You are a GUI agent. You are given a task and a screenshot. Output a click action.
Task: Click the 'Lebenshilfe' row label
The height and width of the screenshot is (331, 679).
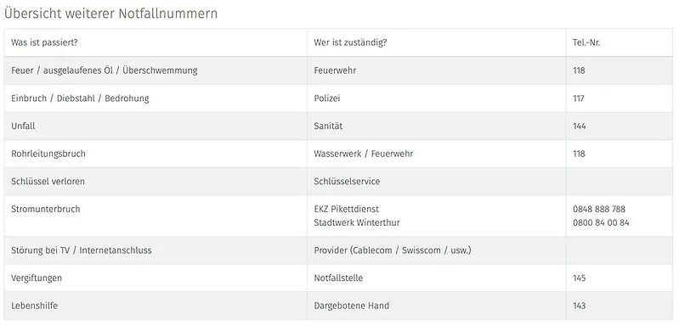point(34,306)
